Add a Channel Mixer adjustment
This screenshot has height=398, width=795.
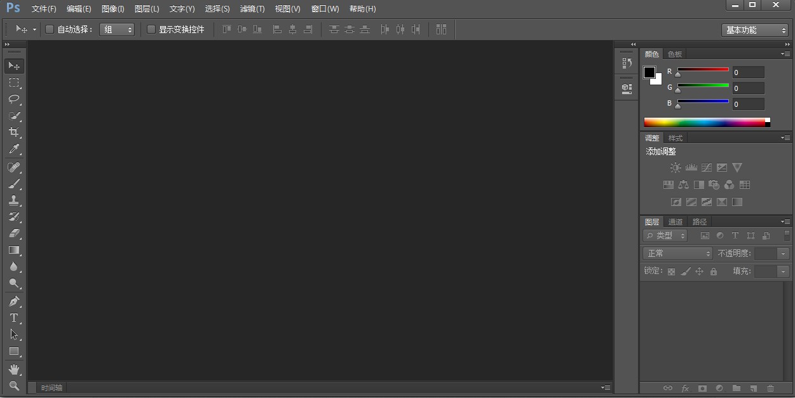tap(730, 185)
